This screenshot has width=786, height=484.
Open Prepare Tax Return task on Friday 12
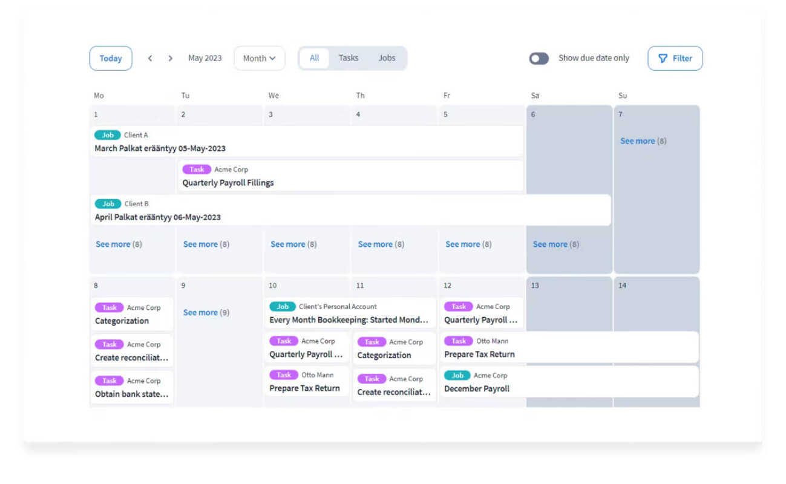[569, 347]
